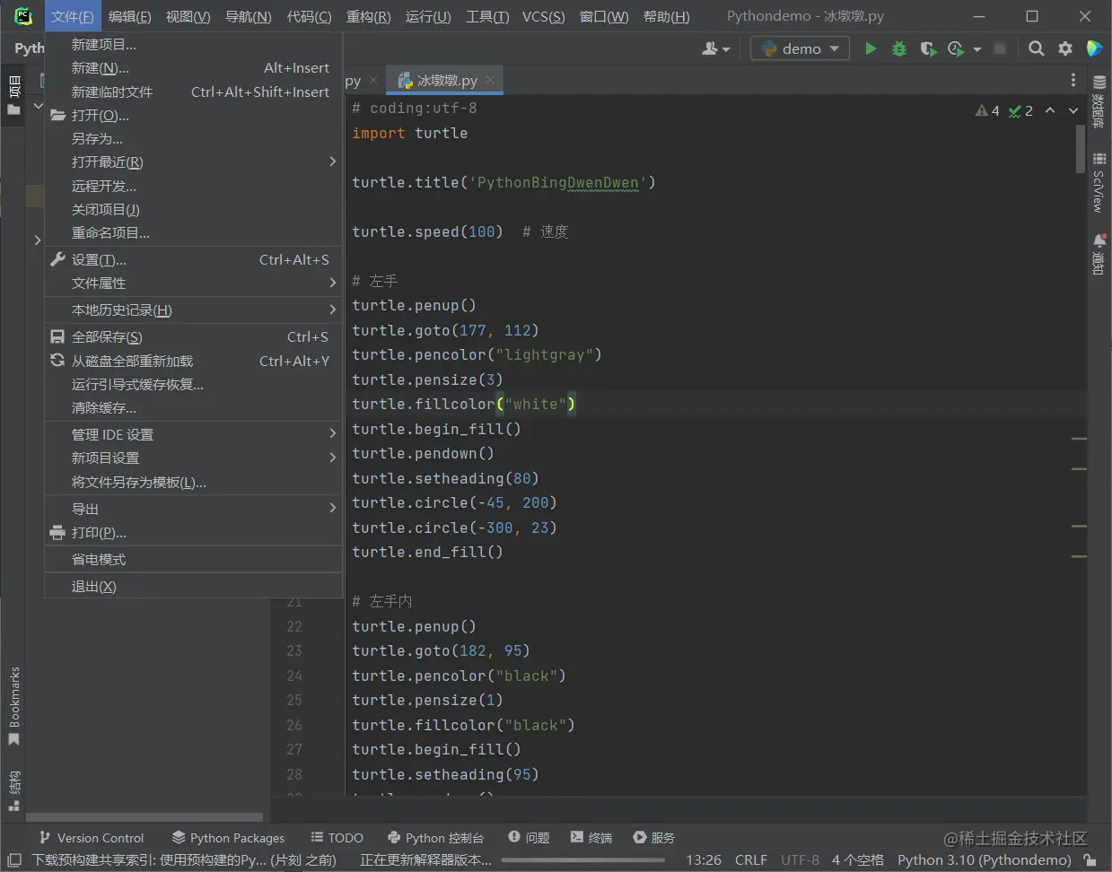Jump to next highlighted error arrow
1112x872 pixels.
pyautogui.click(x=1073, y=110)
